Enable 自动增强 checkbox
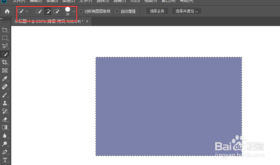The height and width of the screenshot is (165, 280). [x=117, y=11]
